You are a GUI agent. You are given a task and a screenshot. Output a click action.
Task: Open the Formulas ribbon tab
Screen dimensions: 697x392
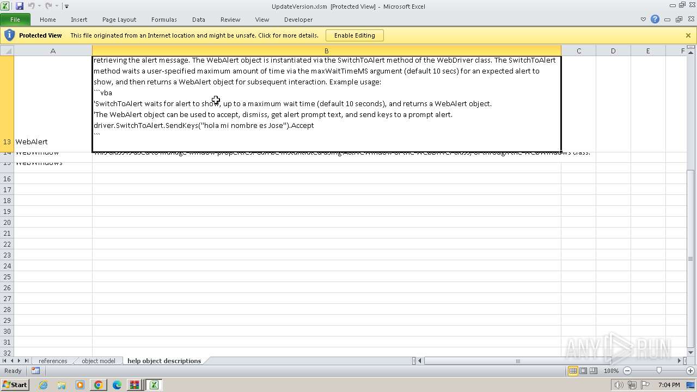164,20
